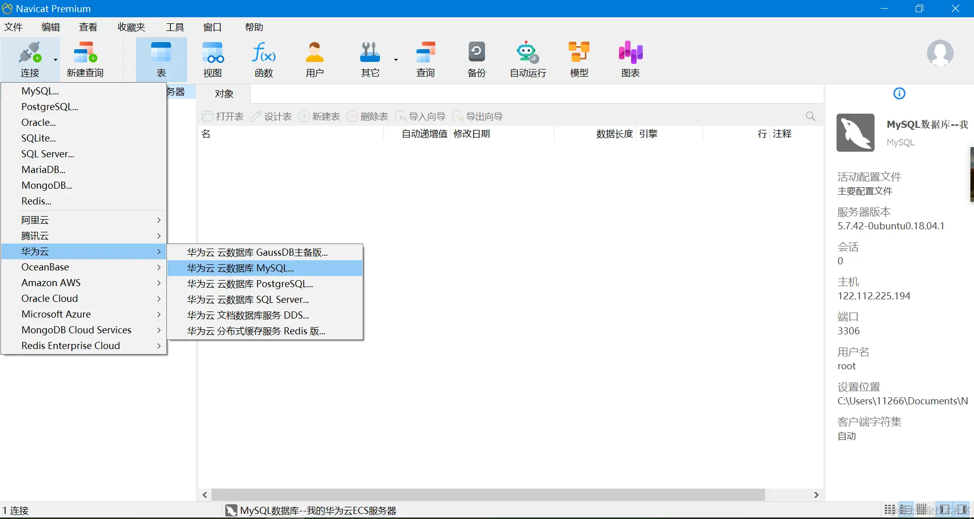Open the 表 (Tables) view in toolbar
974x519 pixels.
point(161,58)
